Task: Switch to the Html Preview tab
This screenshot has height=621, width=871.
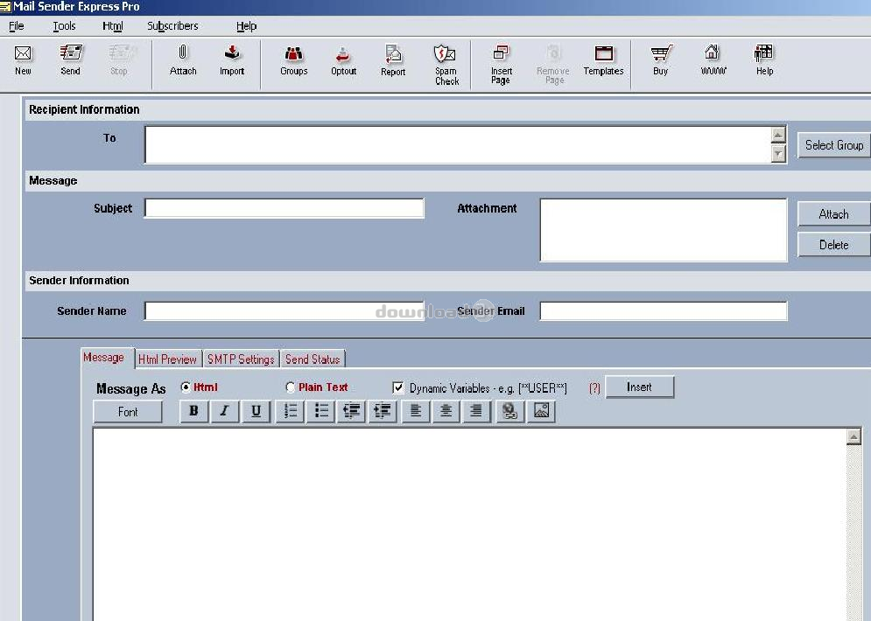Action: pyautogui.click(x=168, y=359)
